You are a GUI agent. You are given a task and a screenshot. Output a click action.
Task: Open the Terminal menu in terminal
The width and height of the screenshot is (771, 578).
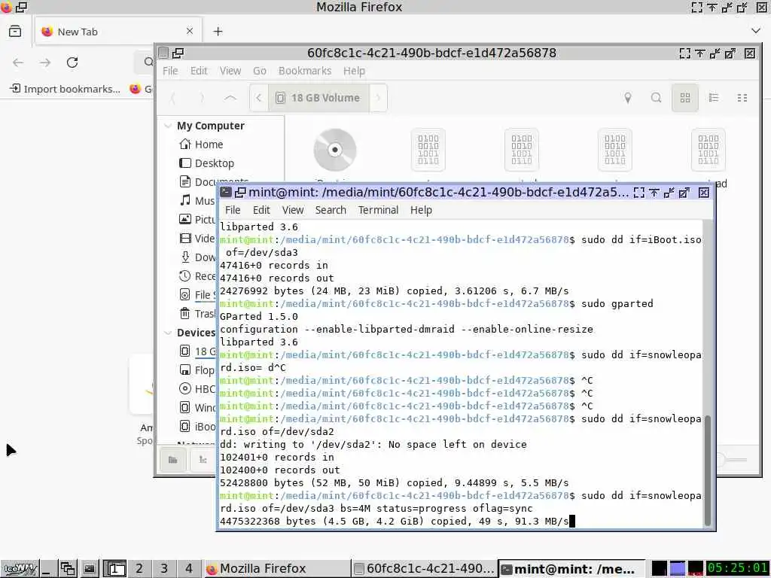click(378, 210)
